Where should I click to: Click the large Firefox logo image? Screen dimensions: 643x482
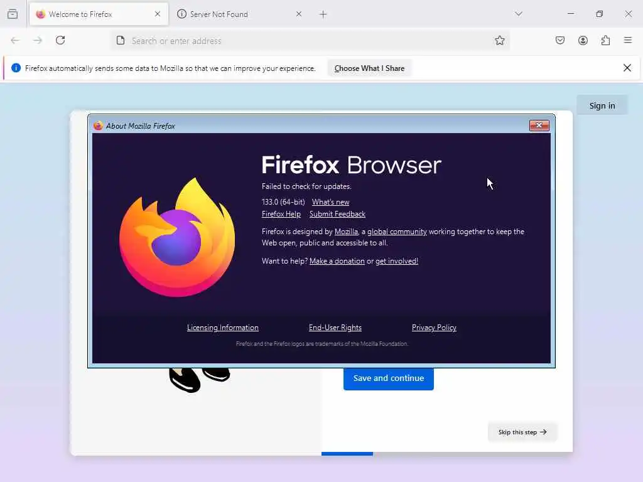point(177,237)
